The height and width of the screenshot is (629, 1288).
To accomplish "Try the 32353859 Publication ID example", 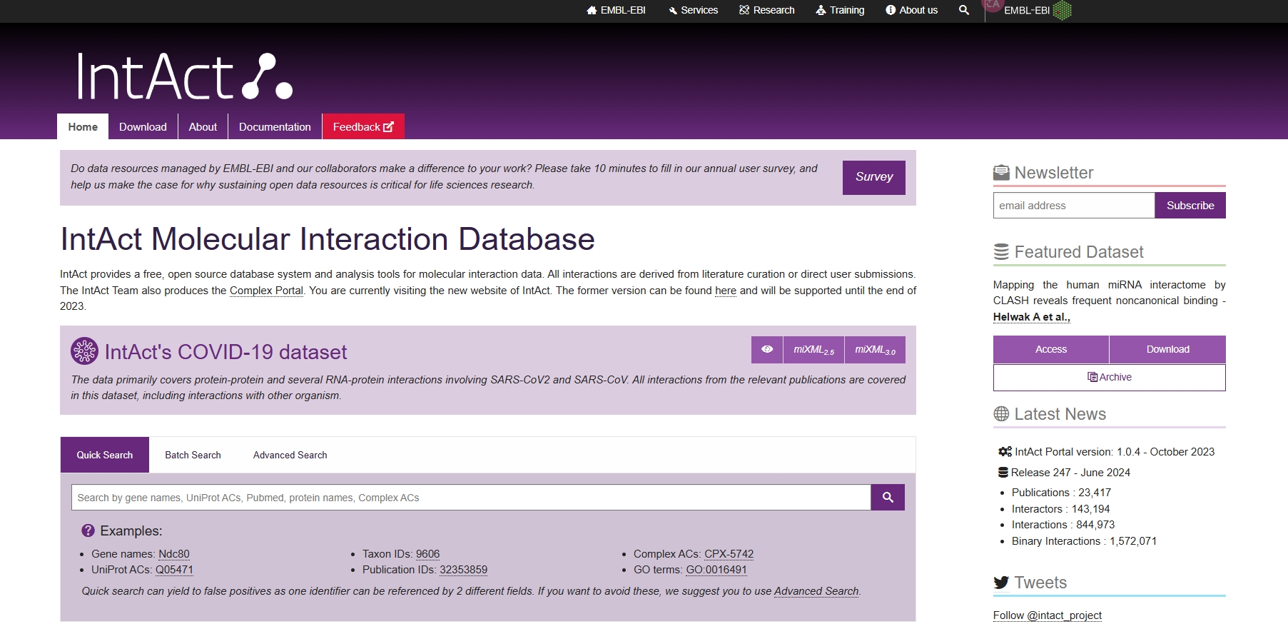I will point(464,570).
